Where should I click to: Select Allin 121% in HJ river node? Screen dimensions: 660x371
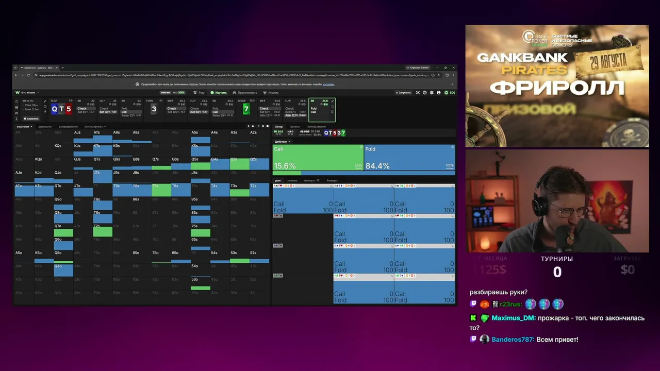click(x=295, y=115)
